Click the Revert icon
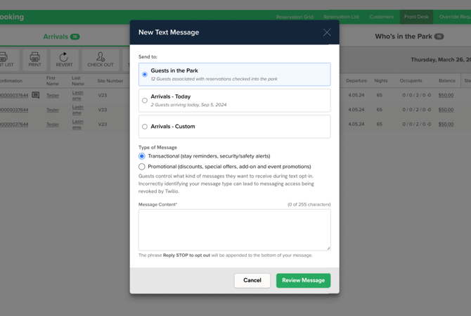This screenshot has width=471, height=316. [64, 59]
